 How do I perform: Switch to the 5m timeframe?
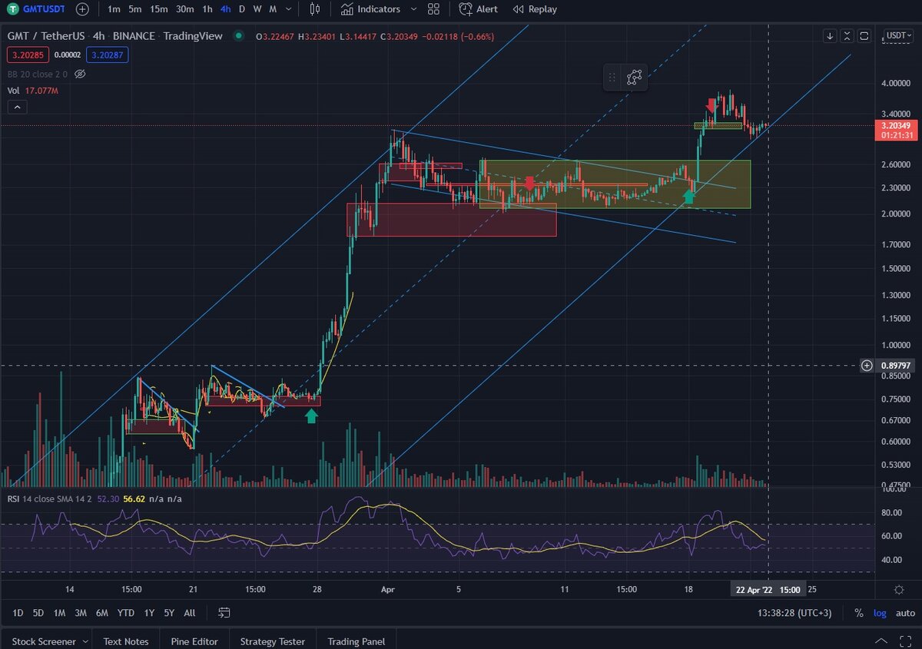coord(135,9)
